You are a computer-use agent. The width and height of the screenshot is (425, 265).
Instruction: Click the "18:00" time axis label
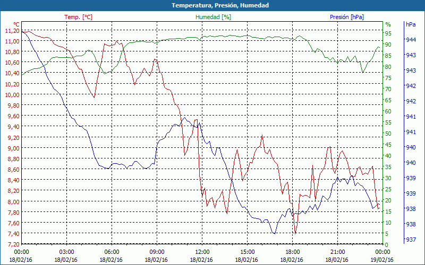(x=292, y=252)
